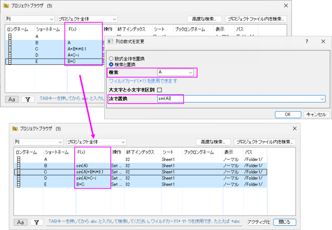
Task: Open the replace-with dropdown arrow
Action: [322, 99]
